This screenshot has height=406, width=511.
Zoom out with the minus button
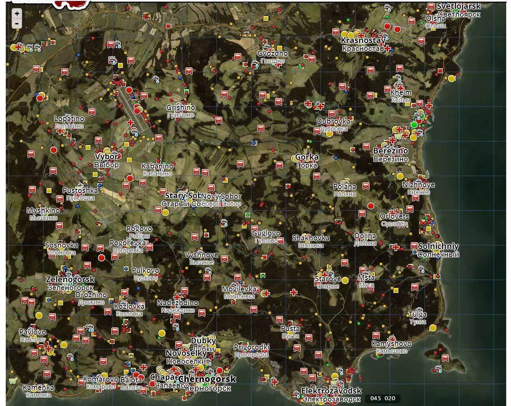tap(17, 24)
